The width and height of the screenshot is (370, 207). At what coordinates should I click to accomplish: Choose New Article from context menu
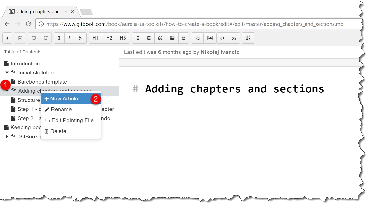click(64, 99)
